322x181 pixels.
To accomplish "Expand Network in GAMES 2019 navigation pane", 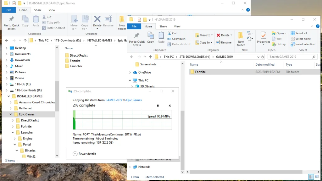I will 130,167.
